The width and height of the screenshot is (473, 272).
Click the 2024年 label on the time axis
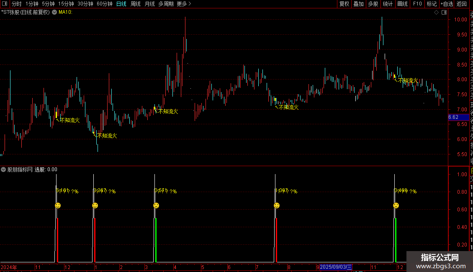[9, 267]
